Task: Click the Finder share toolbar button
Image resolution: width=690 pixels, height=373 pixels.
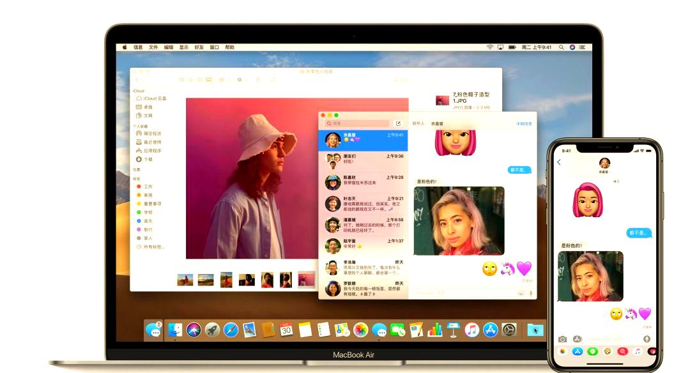Action: coord(258,80)
